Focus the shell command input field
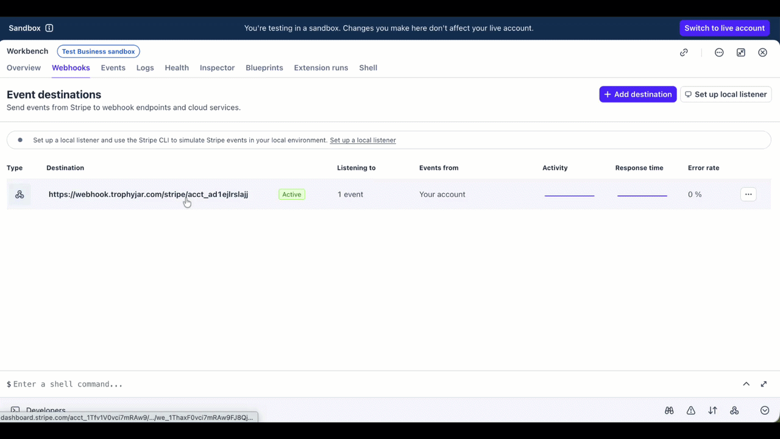This screenshot has height=439, width=780. [372, 384]
